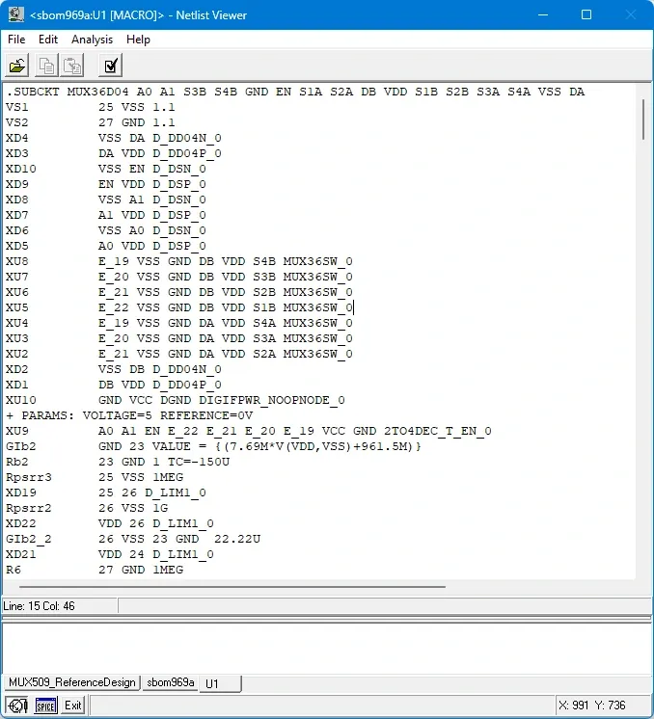Click the XU10 DIGIFPWR_NOOPNODE_0 line
The image size is (654, 719).
coord(176,400)
